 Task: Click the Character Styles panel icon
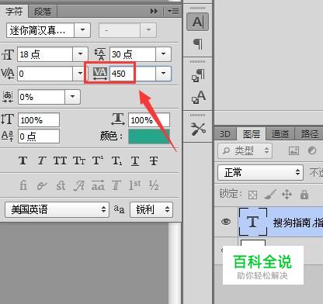pyautogui.click(x=198, y=97)
